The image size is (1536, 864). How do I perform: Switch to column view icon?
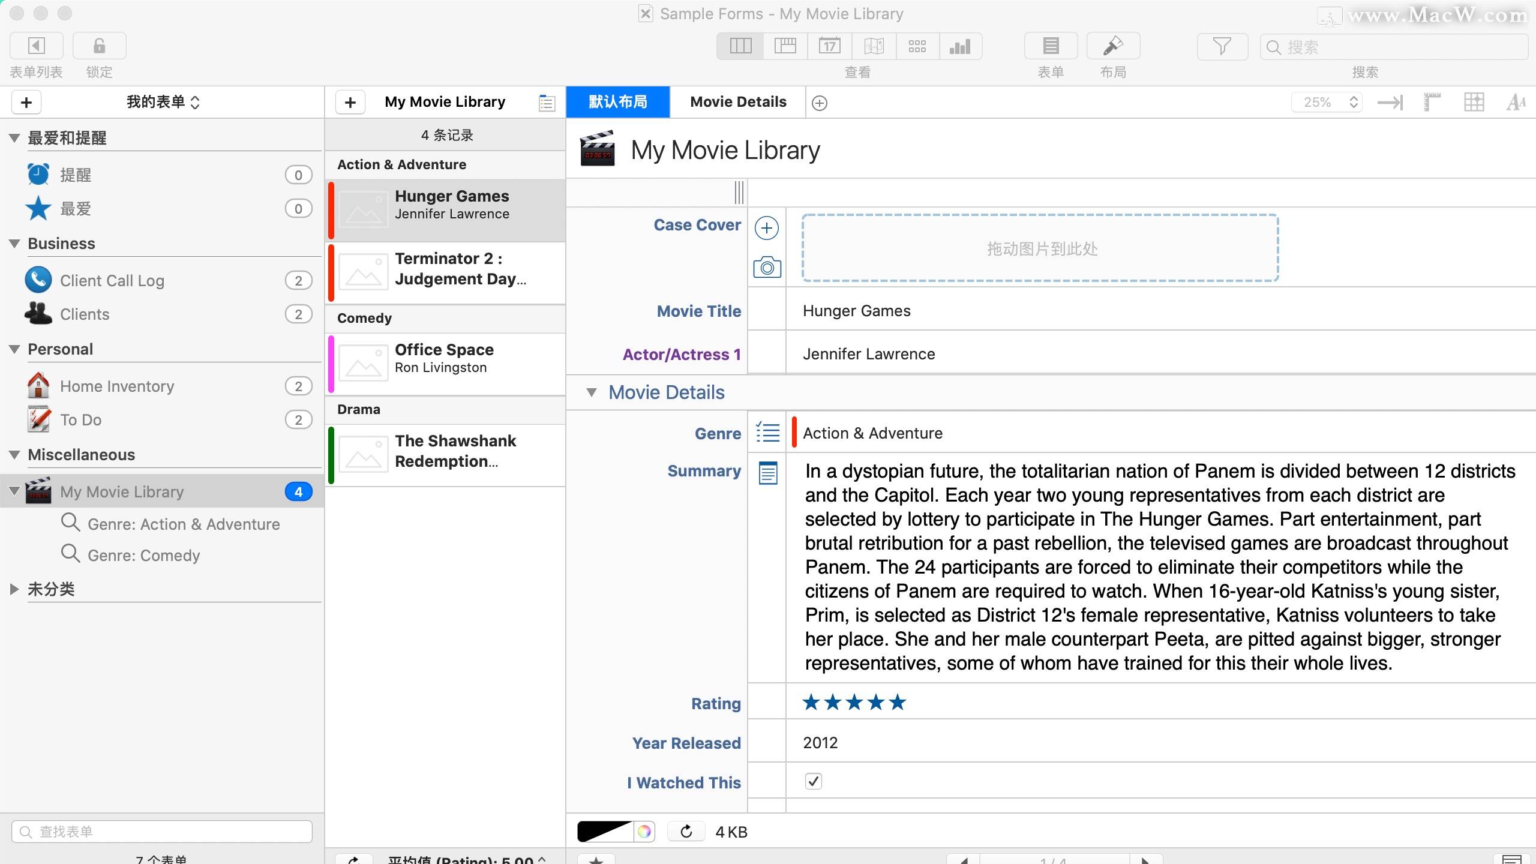(740, 46)
